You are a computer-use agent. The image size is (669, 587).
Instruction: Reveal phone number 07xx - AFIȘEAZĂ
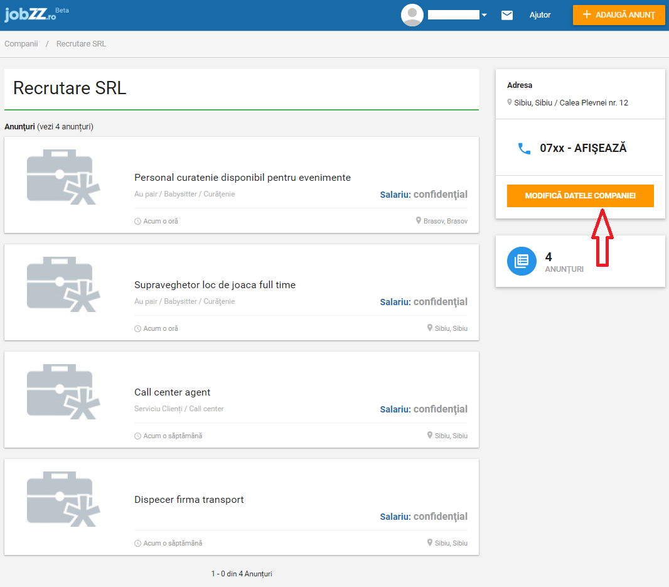tap(583, 148)
